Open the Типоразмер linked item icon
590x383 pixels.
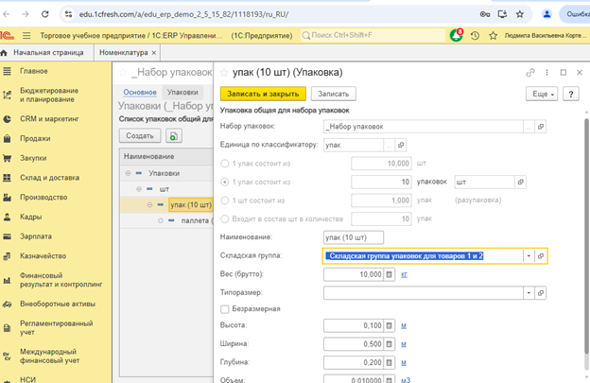point(541,293)
